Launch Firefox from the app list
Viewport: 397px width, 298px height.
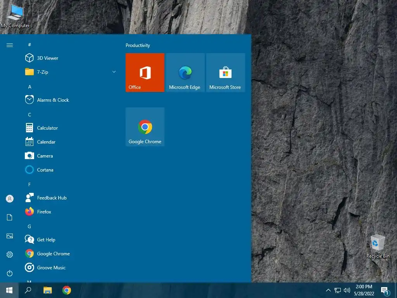(x=71, y=211)
